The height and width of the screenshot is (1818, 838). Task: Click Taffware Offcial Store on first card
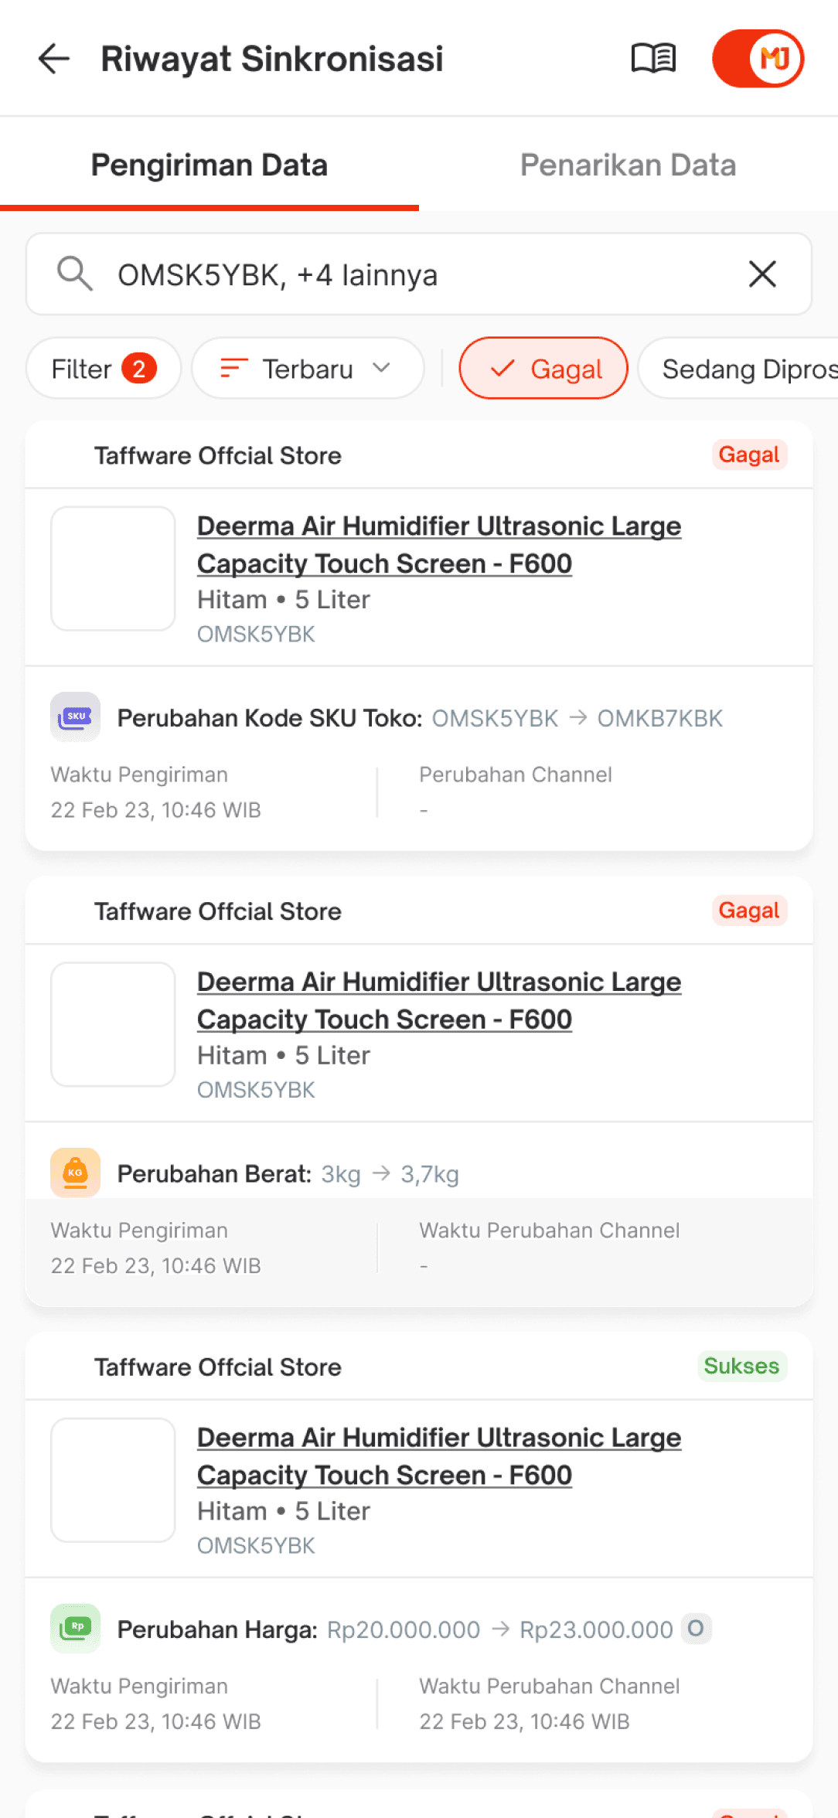click(218, 455)
